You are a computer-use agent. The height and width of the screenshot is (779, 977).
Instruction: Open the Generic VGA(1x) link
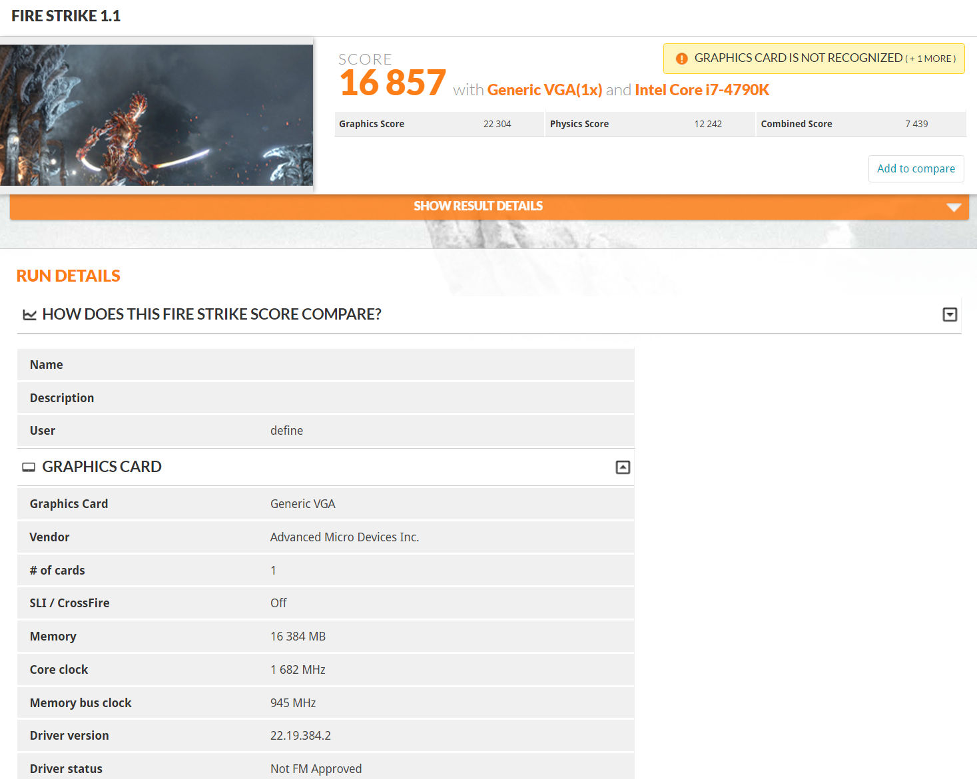click(x=545, y=90)
